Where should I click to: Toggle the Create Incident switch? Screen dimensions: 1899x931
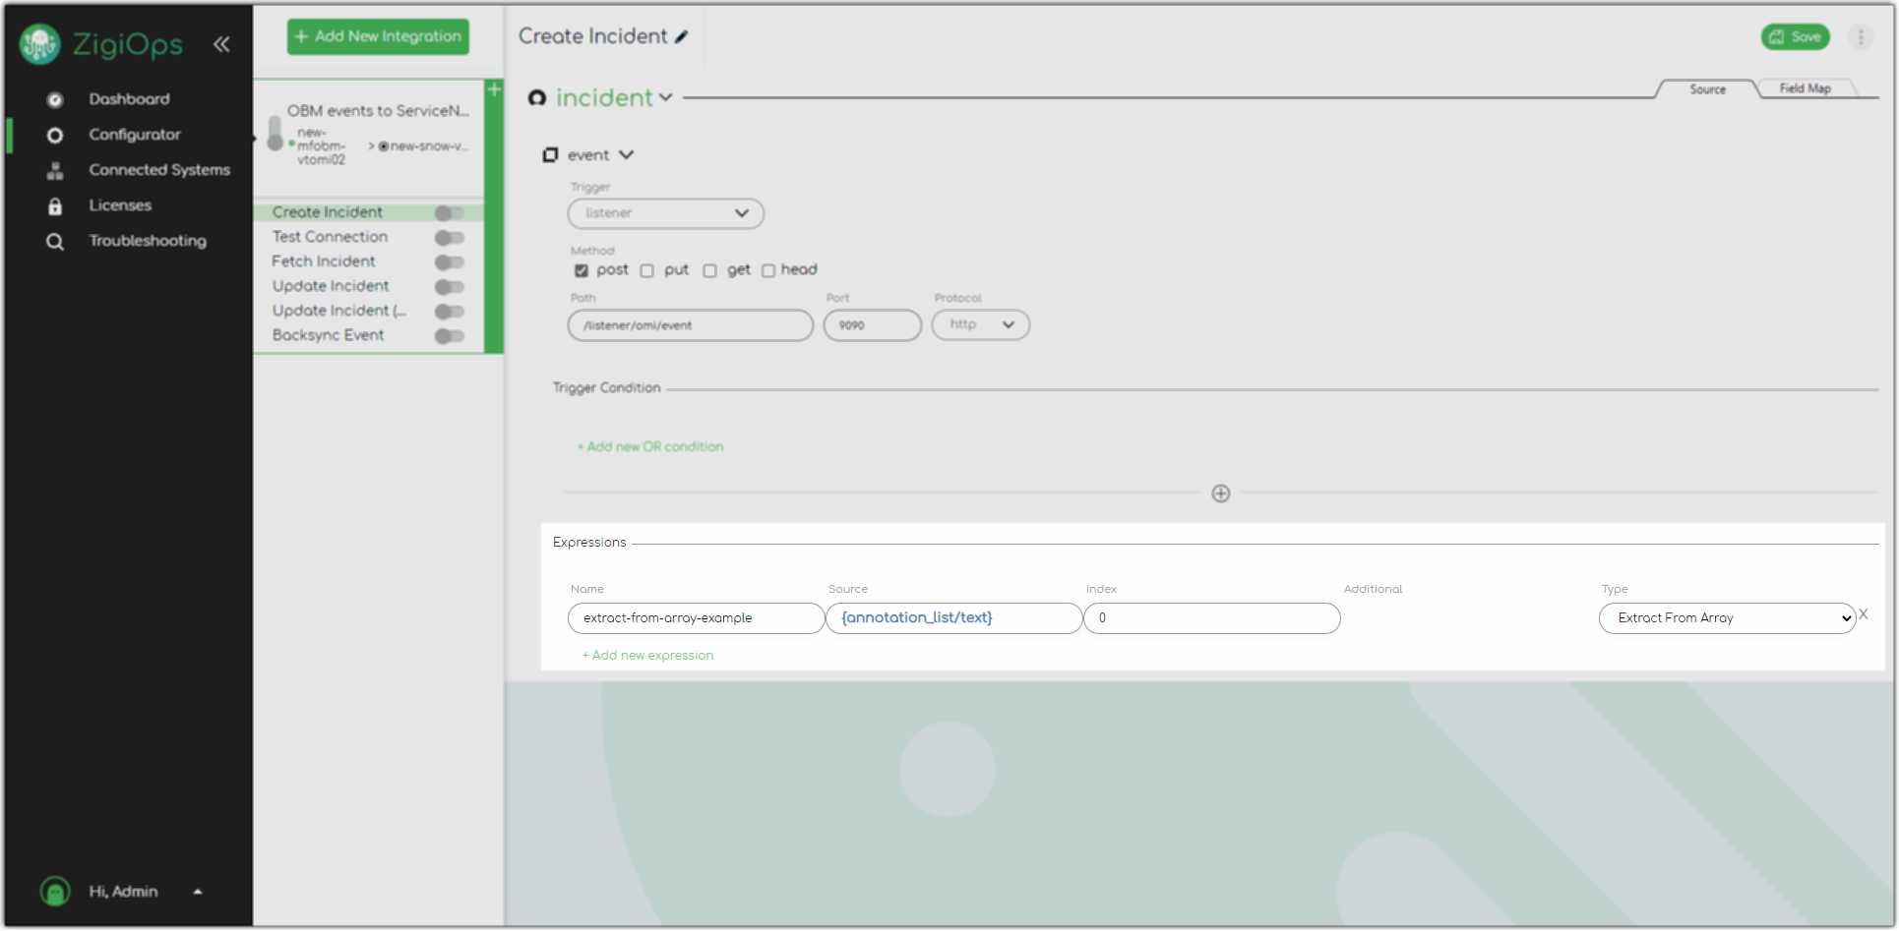(449, 213)
